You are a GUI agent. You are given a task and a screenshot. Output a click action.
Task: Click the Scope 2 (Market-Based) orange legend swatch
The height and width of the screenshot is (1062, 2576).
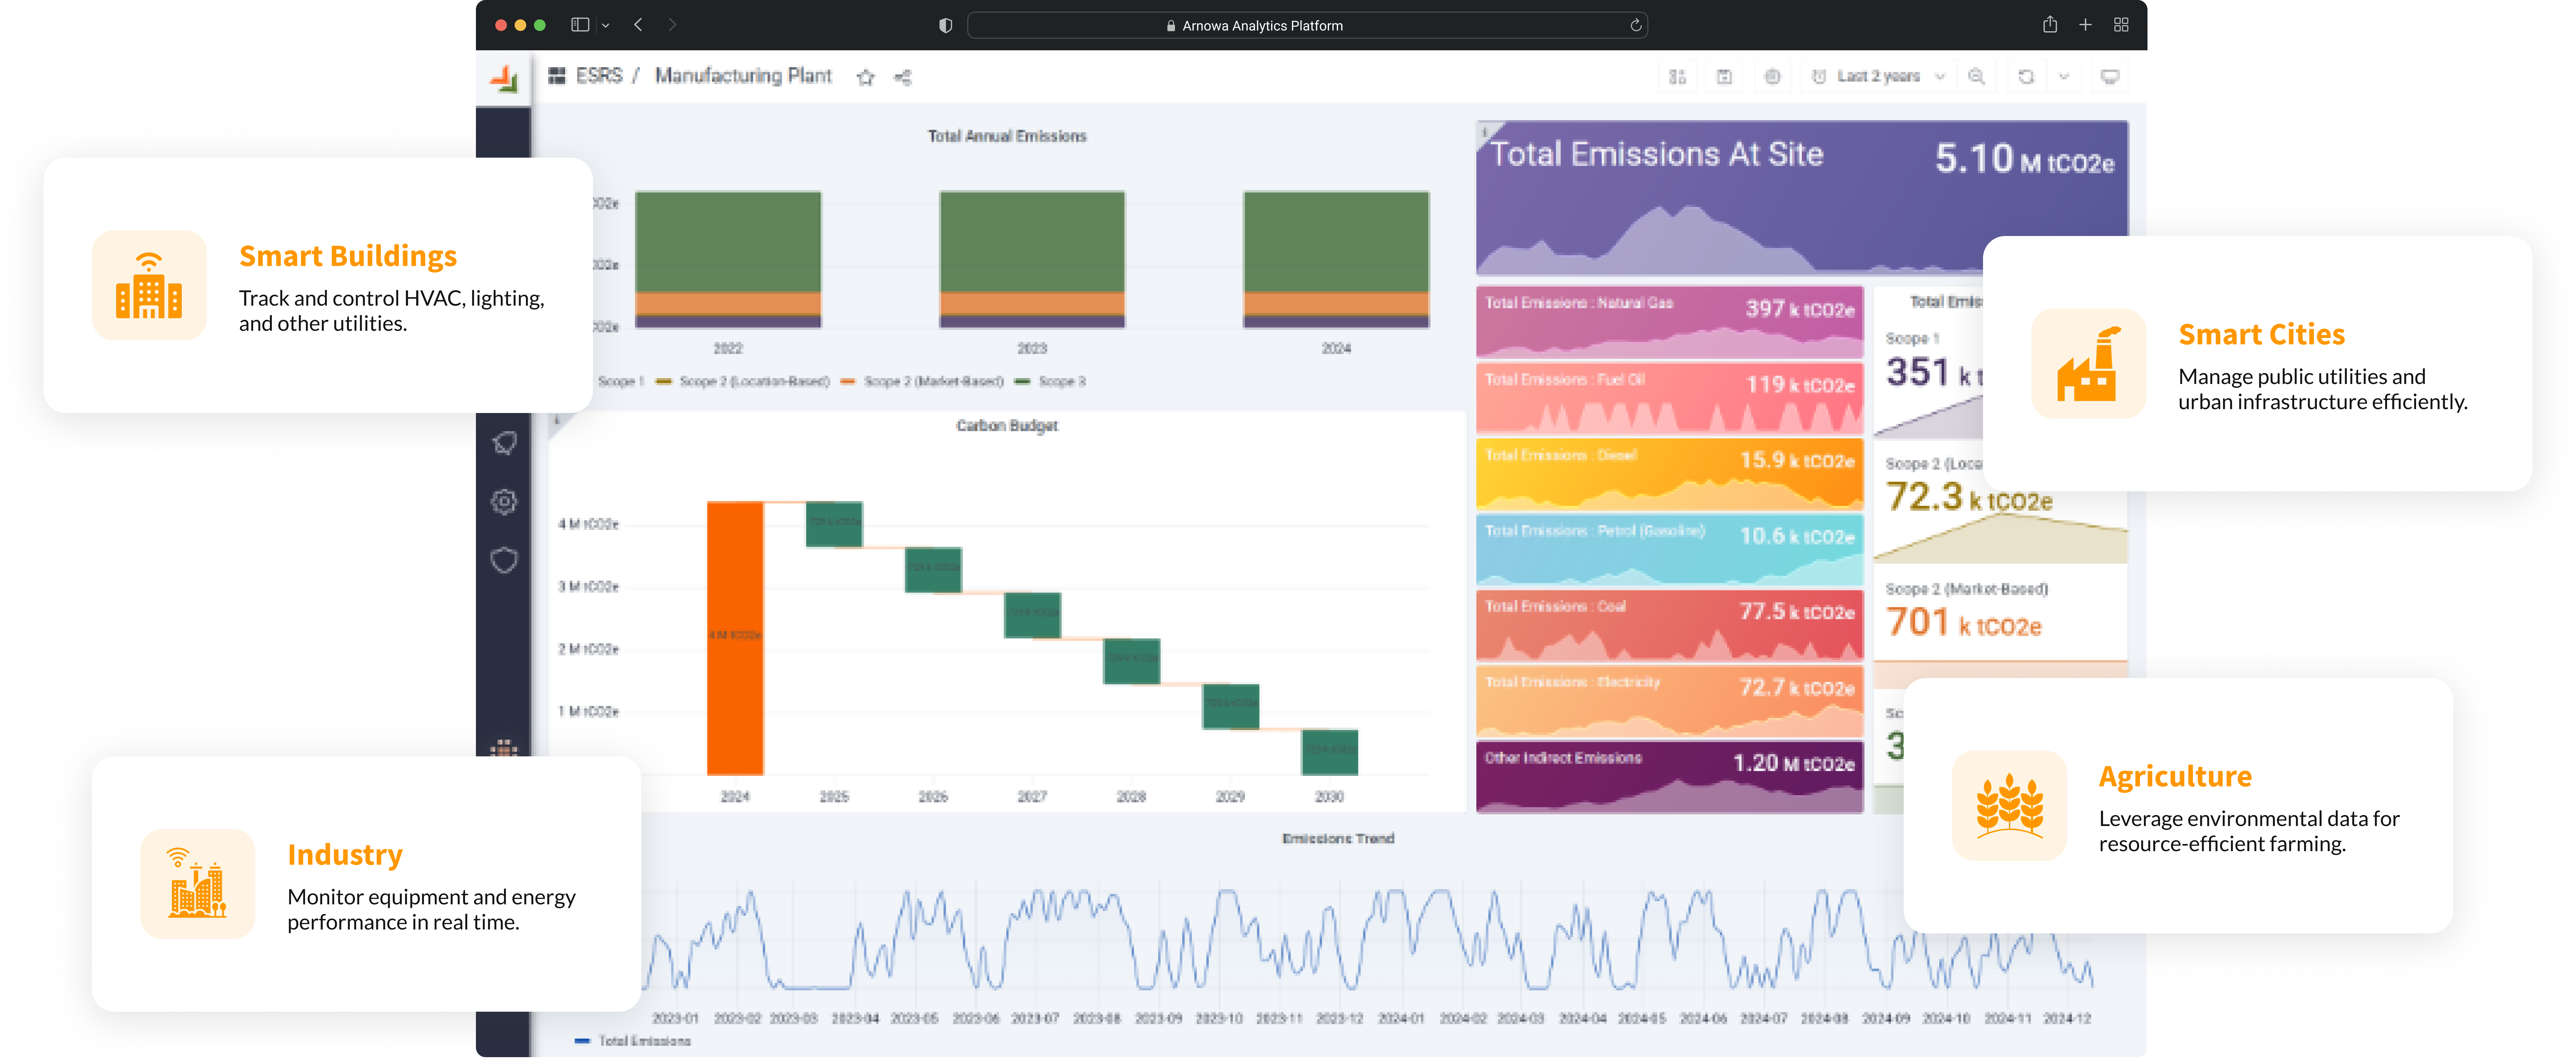[x=848, y=382]
